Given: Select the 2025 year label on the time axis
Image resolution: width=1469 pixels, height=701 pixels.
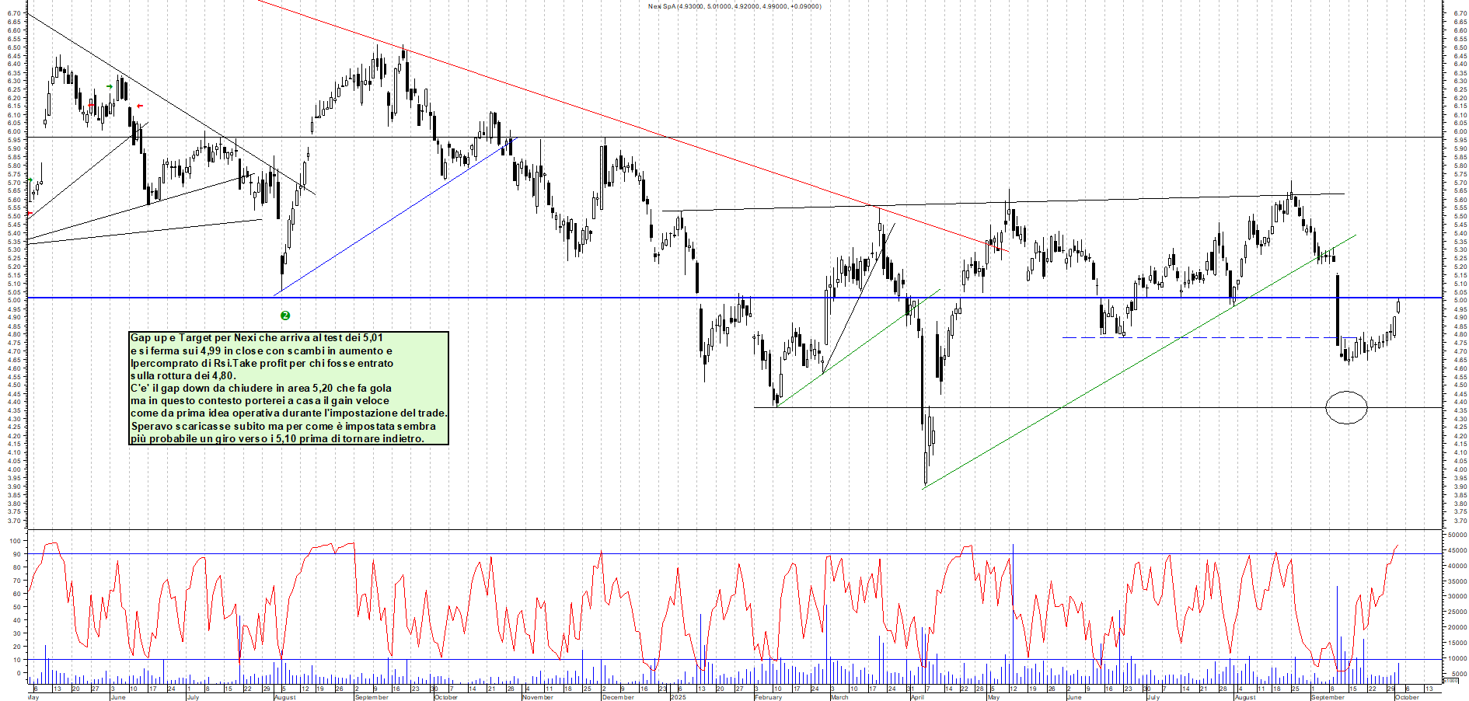Looking at the screenshot, I should 678,697.
